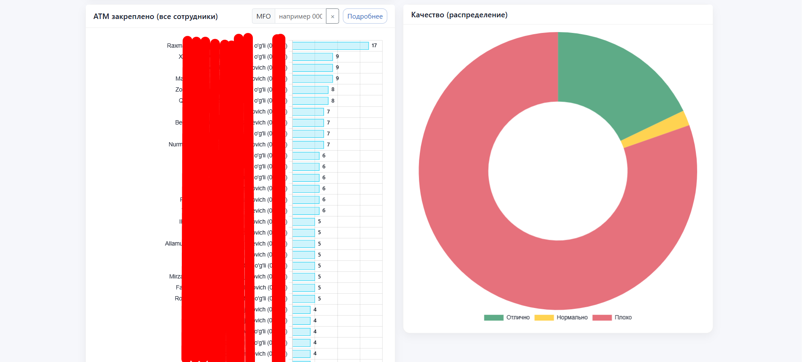This screenshot has height=362, width=802.
Task: Click the bar in the Fa row
Action: pos(303,288)
